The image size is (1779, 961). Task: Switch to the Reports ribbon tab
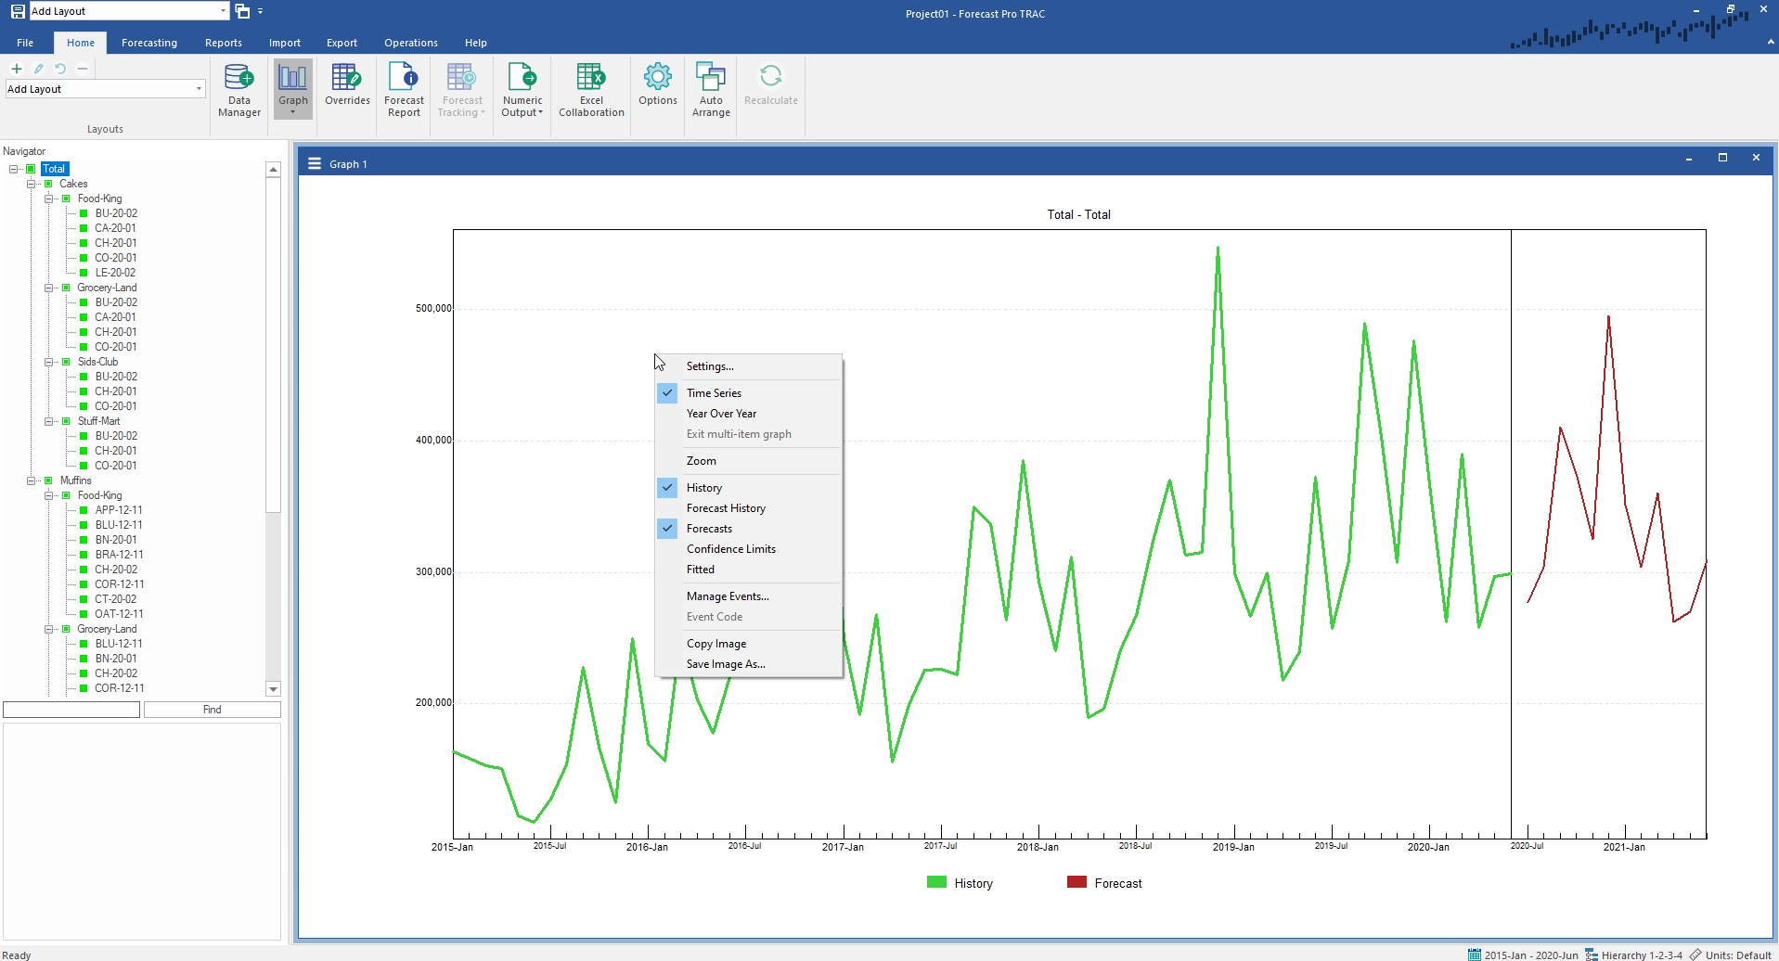224,43
